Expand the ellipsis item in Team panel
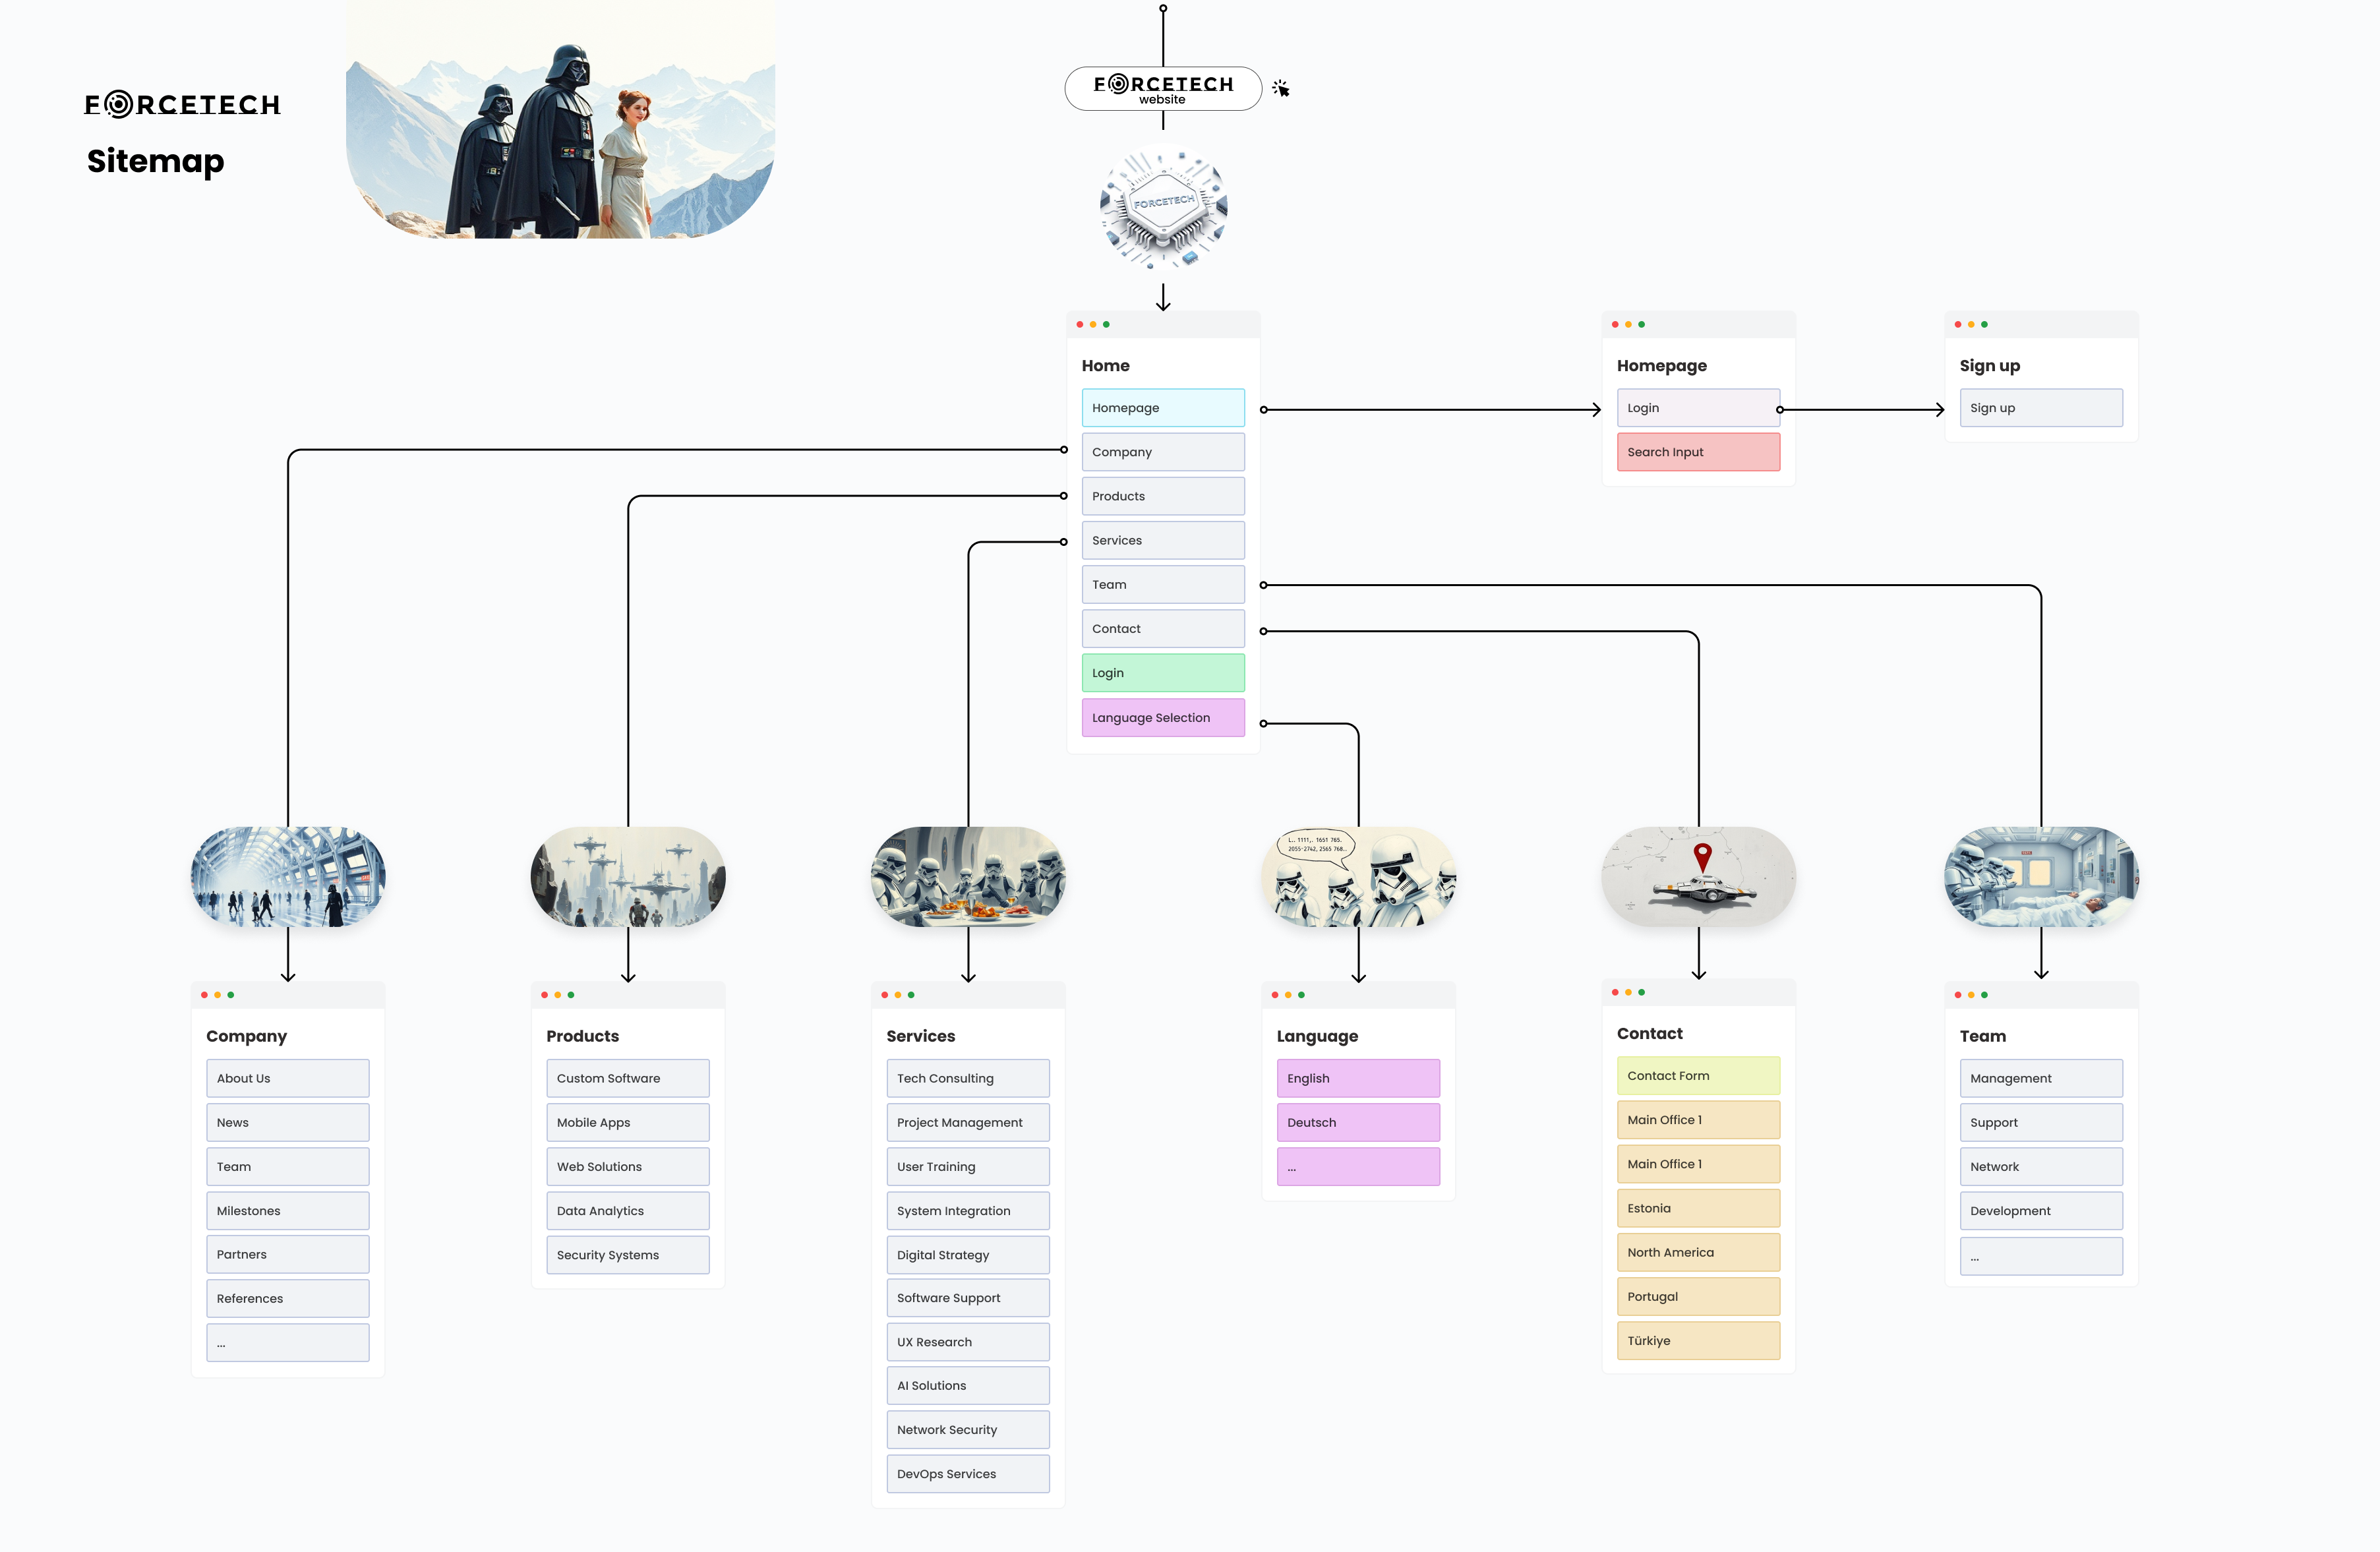The width and height of the screenshot is (2380, 1552). 2040,1257
